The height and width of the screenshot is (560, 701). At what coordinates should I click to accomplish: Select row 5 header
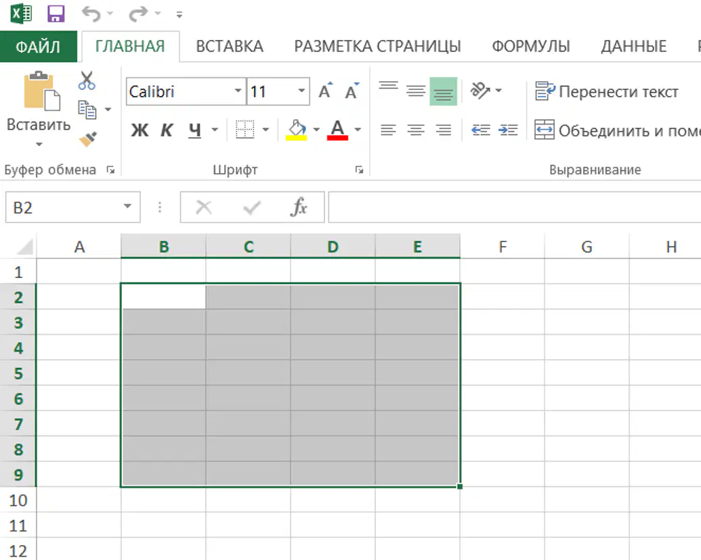(x=18, y=373)
